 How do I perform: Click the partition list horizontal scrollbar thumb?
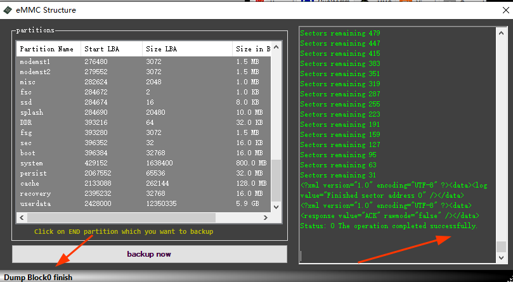pyautogui.click(x=121, y=217)
